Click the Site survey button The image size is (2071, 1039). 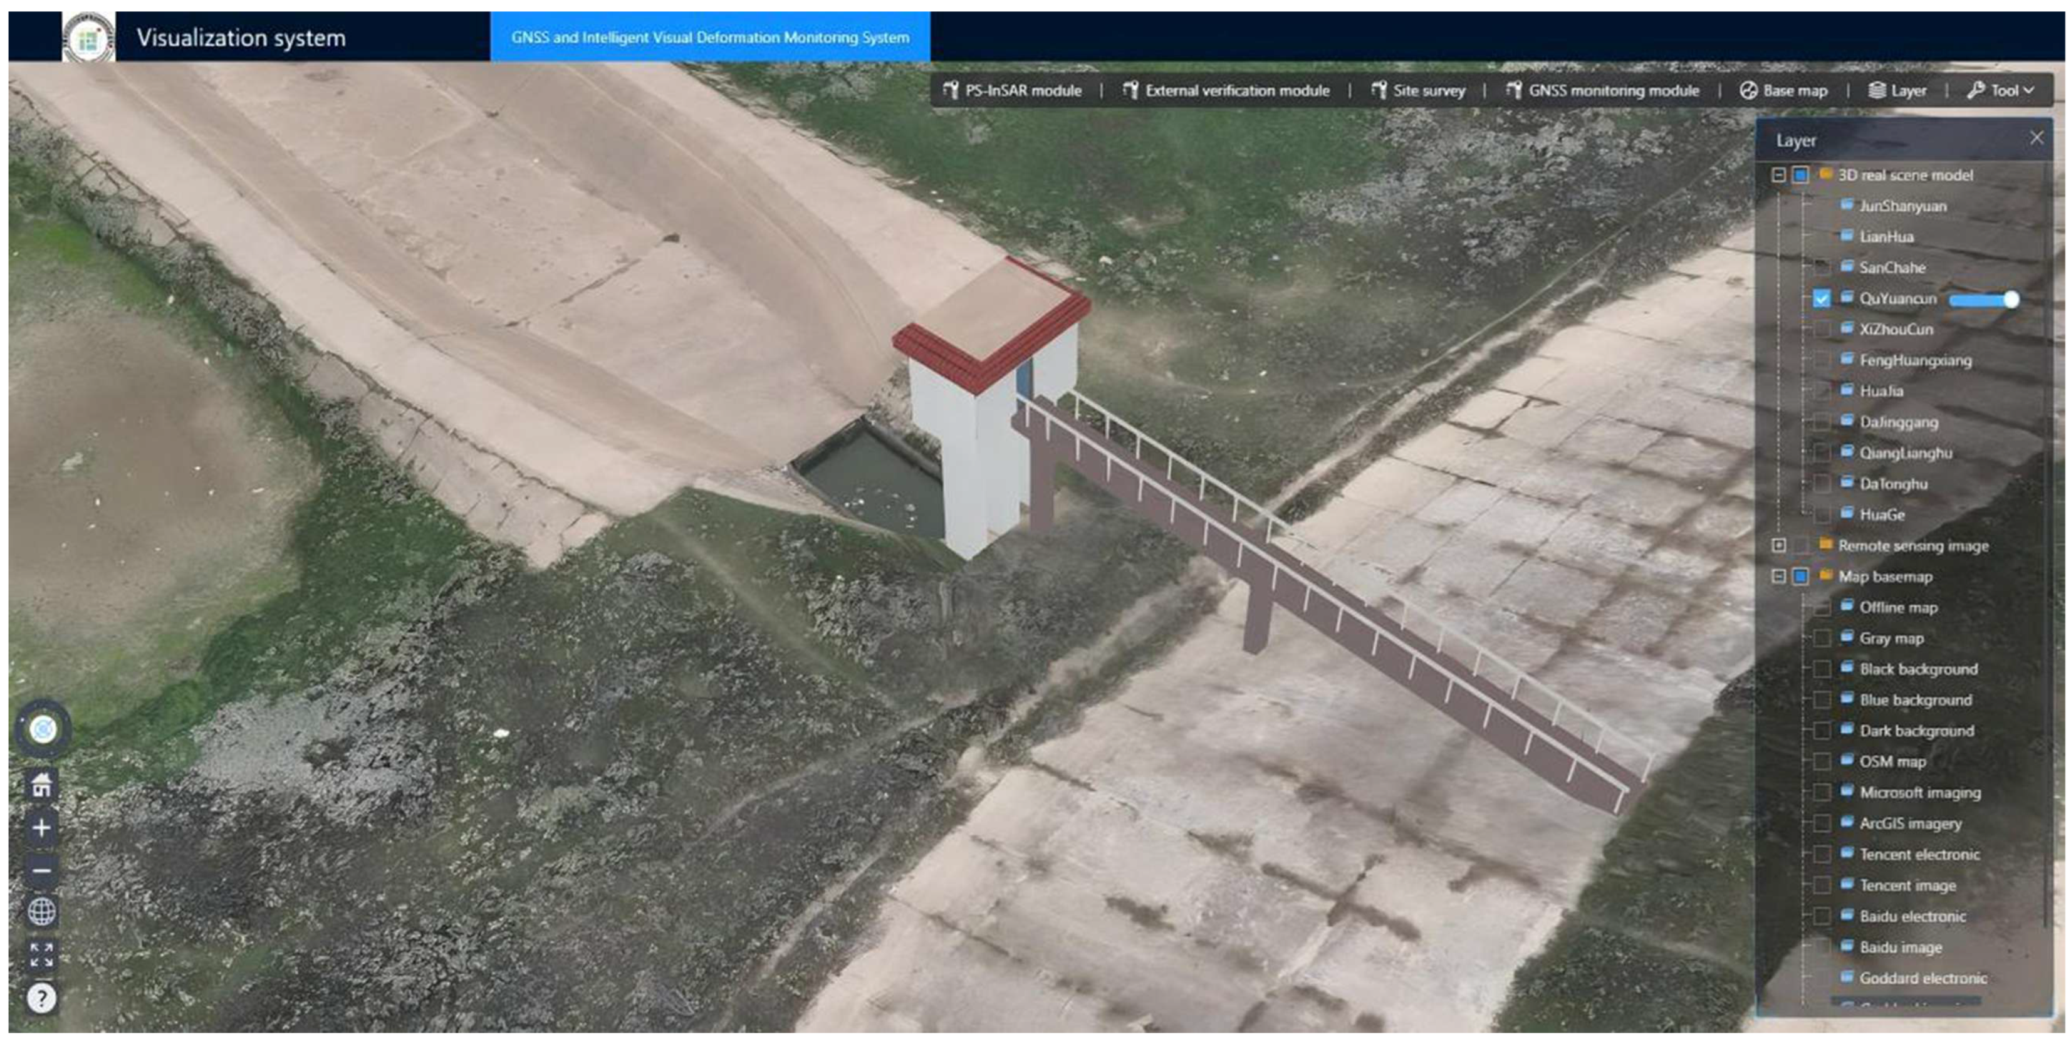pos(1418,90)
